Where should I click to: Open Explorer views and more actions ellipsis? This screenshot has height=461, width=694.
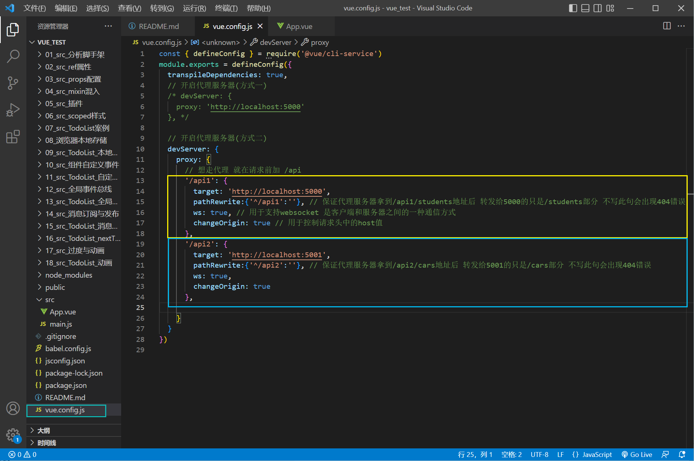[108, 26]
